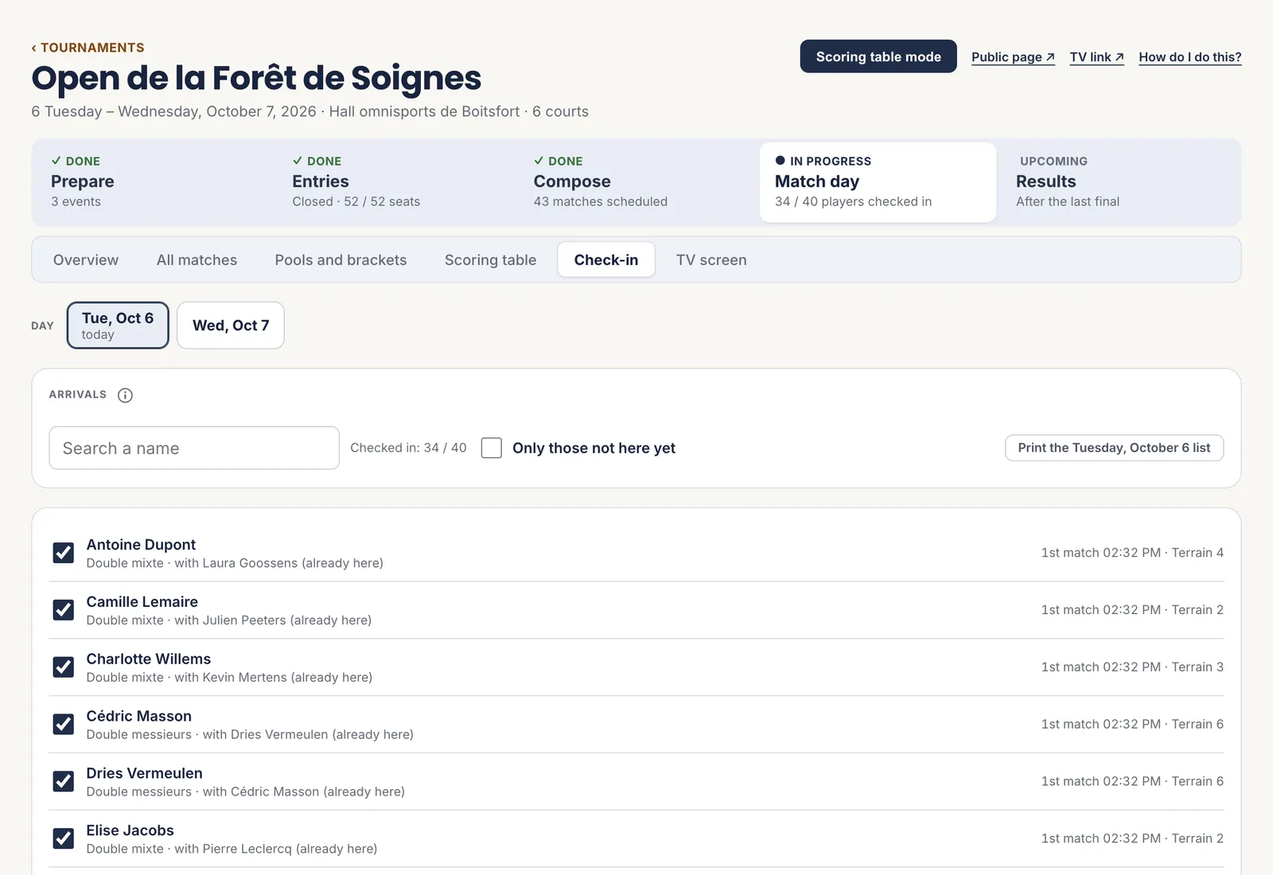Click 'Checked in: 34 / 40' counter
This screenshot has height=875, width=1273.
408,448
